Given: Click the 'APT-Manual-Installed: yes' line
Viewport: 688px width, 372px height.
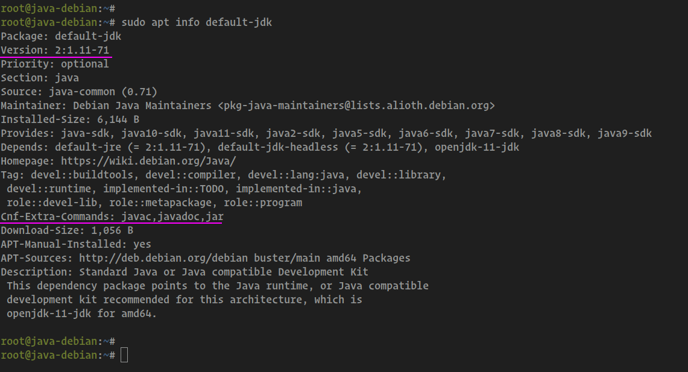Looking at the screenshot, I should point(76,244).
